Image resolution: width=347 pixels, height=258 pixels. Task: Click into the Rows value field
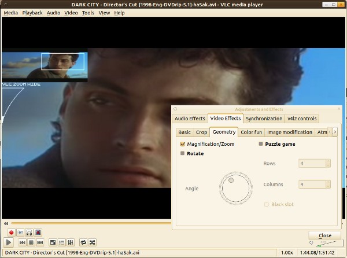(312, 164)
